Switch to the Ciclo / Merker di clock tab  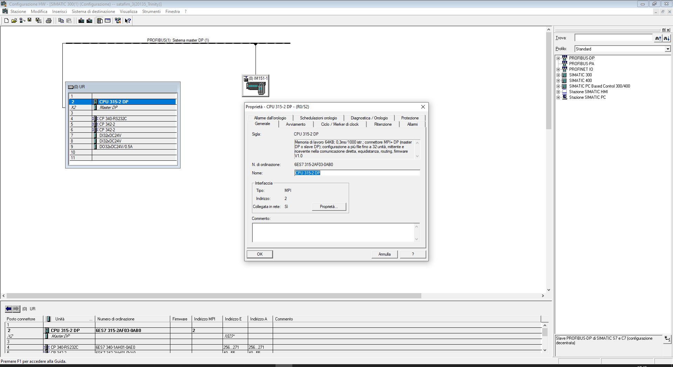340,124
